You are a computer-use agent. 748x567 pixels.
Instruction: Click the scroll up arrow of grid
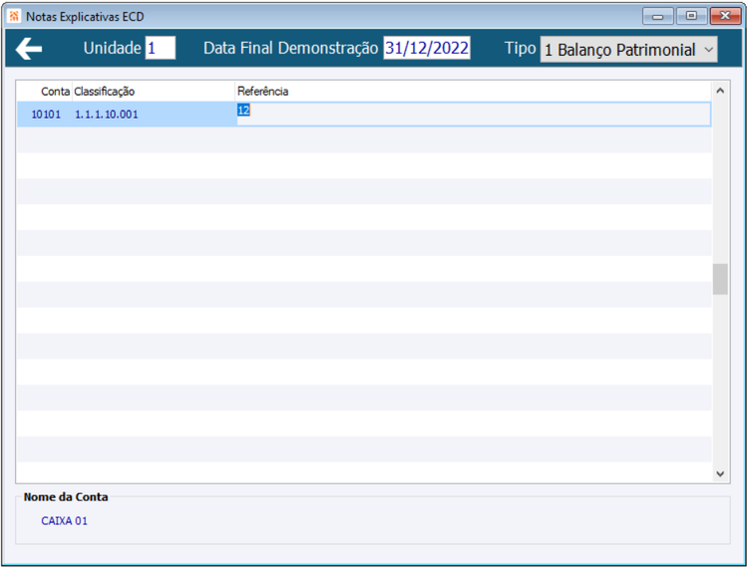[x=720, y=91]
